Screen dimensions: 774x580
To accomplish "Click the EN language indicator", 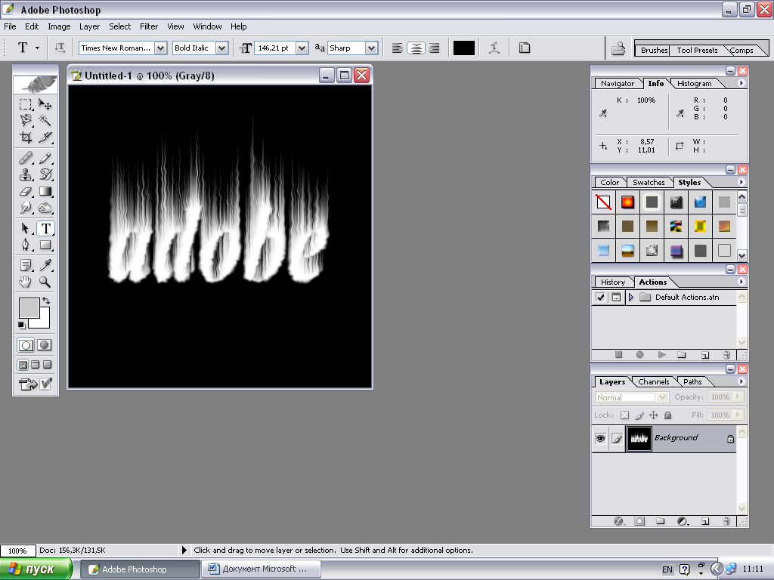I will (x=667, y=569).
